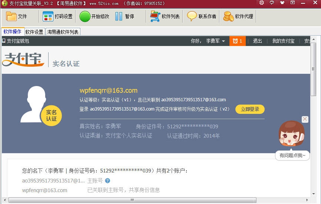Switch to 软件操作 tab
Image resolution: width=321 pixels, height=204 pixels.
tap(13, 32)
